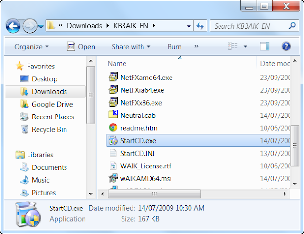This screenshot has height=234, width=304.
Task: Go back with the blue Back arrow
Action: coord(13,26)
